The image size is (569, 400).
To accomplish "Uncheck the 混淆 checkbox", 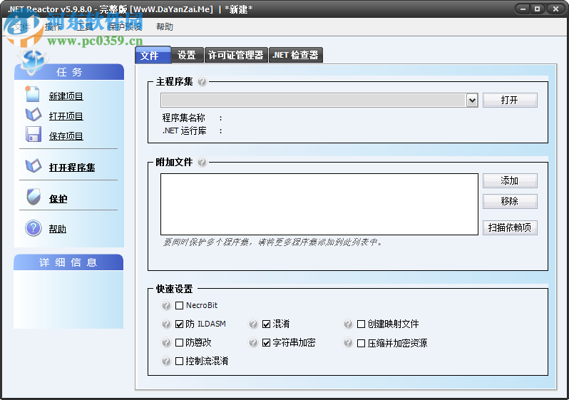I will tap(267, 324).
